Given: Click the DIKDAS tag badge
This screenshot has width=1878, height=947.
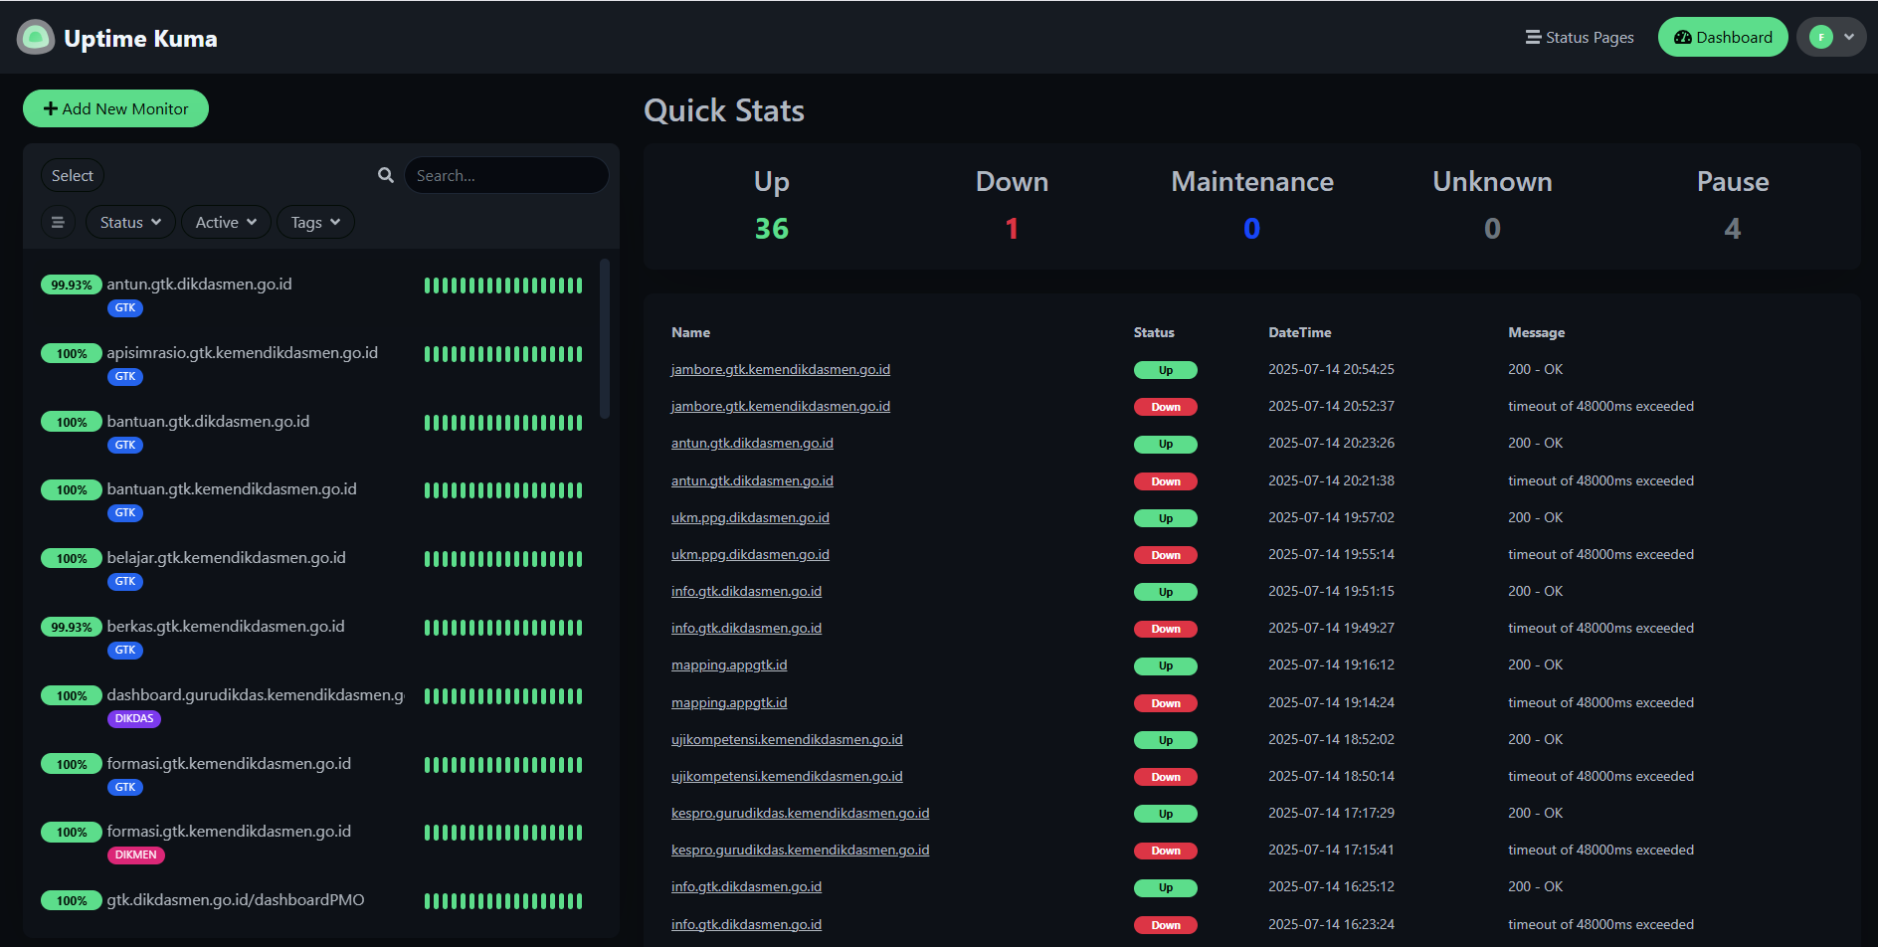Looking at the screenshot, I should pos(134,718).
